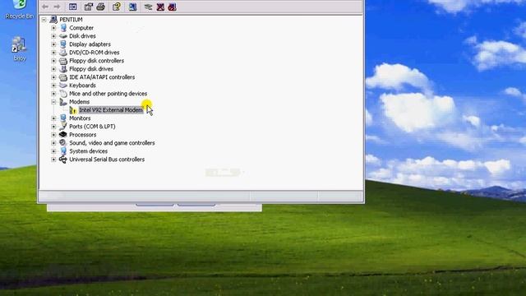Select the Sound, video and game controllers label

coord(112,143)
